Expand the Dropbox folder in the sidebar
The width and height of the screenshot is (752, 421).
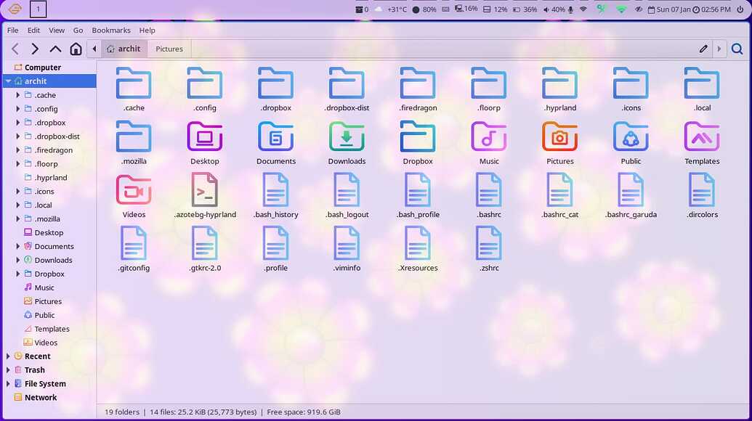pyautogui.click(x=18, y=274)
